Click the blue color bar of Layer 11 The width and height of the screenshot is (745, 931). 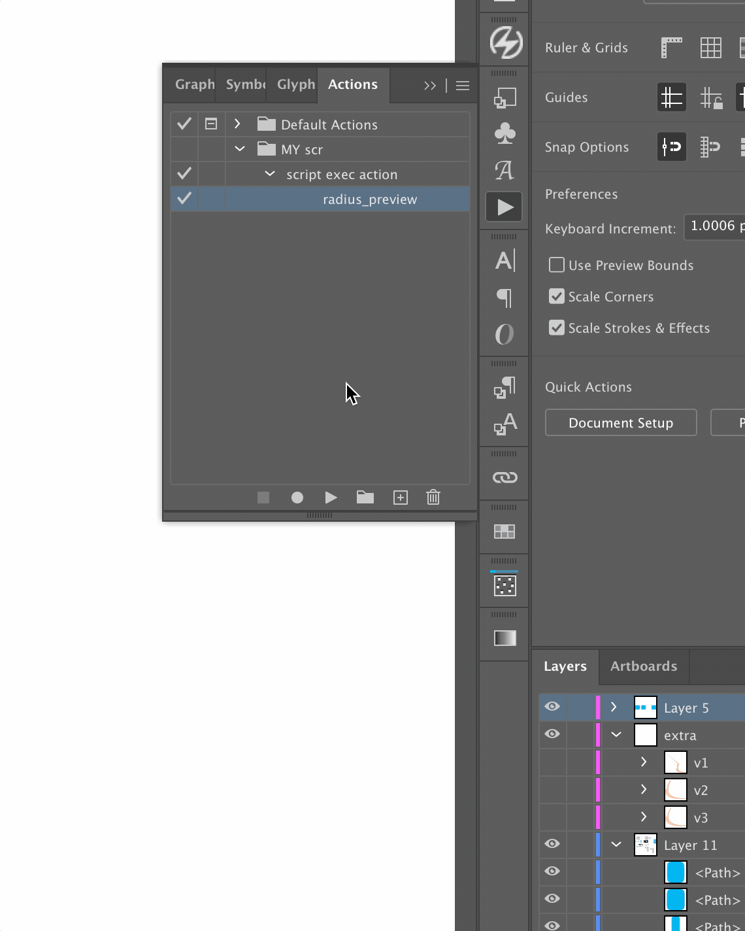598,845
